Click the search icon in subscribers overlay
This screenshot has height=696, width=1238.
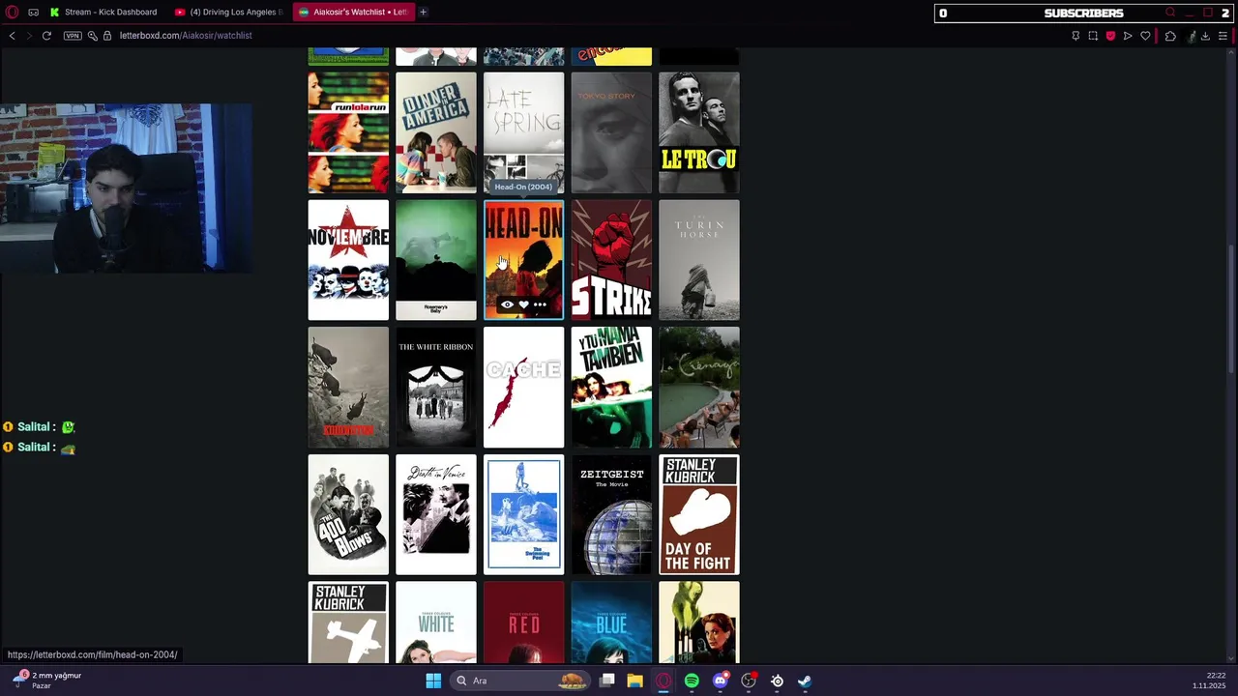tap(1170, 13)
